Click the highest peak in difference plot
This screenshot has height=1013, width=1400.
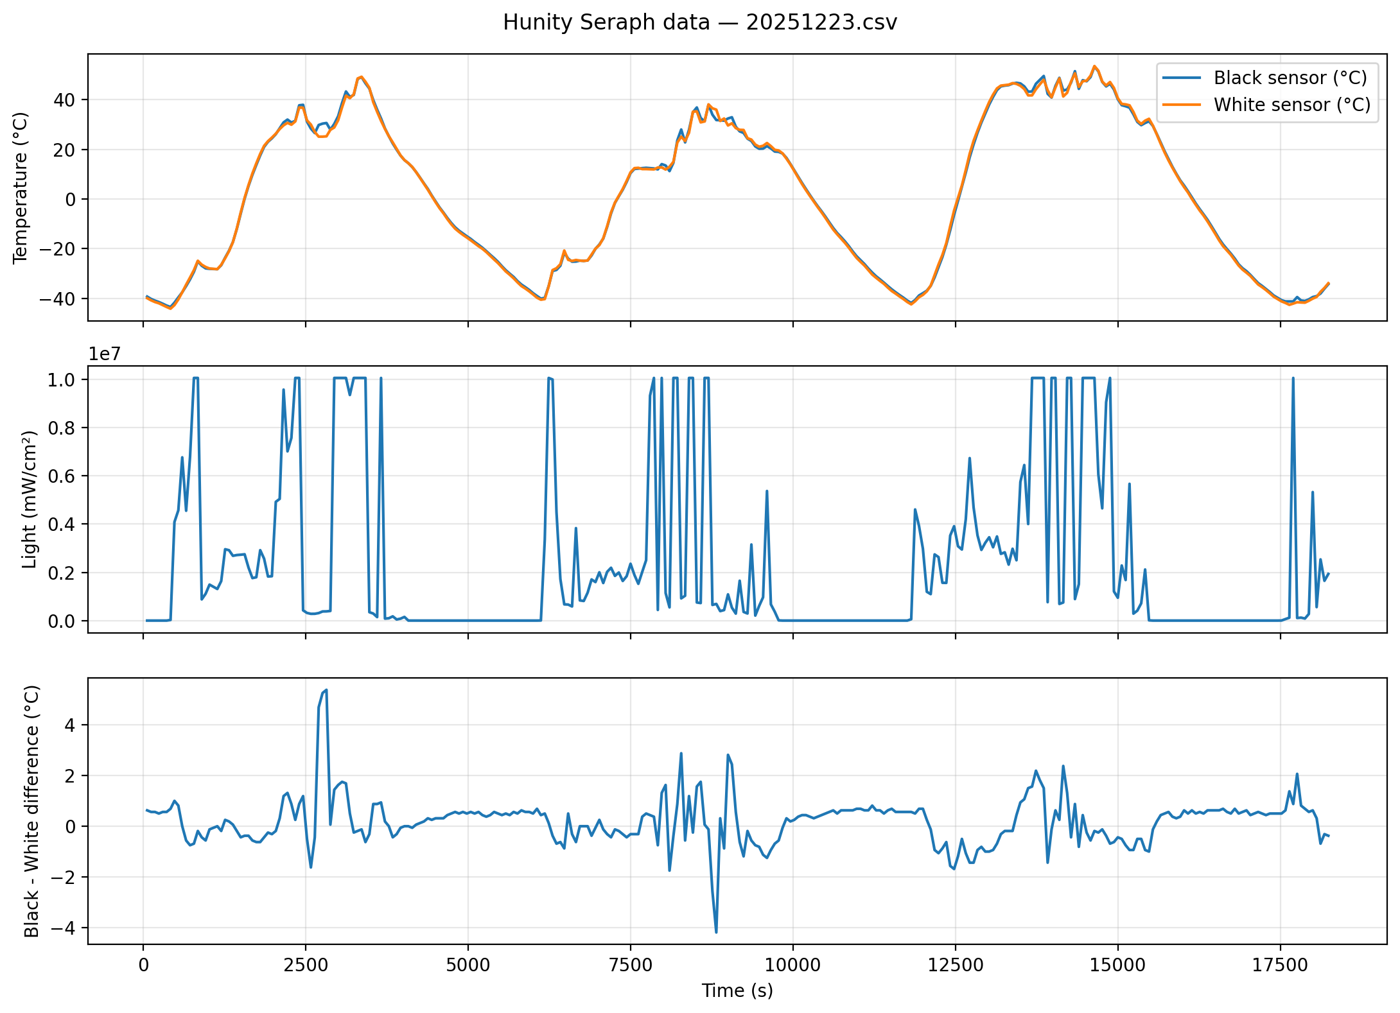[x=326, y=690]
